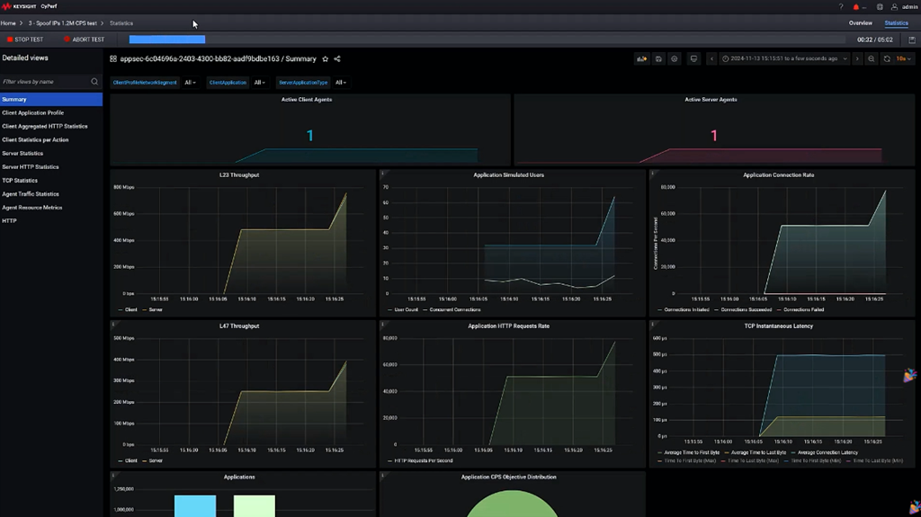Expand the 10s refresh interval dropdown
This screenshot has width=921, height=517.
(x=903, y=59)
